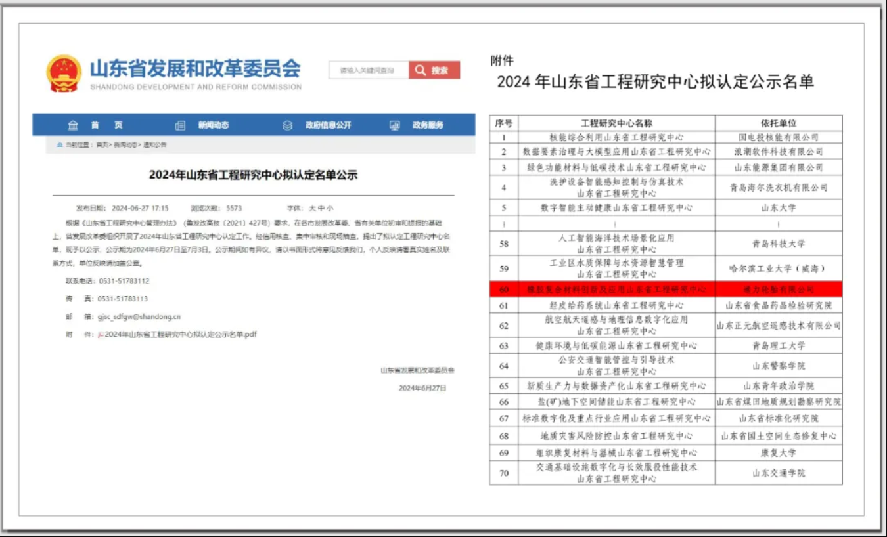Screen dimensions: 887x537
Task: Click the building icon beside 首页
Action: click(x=73, y=125)
